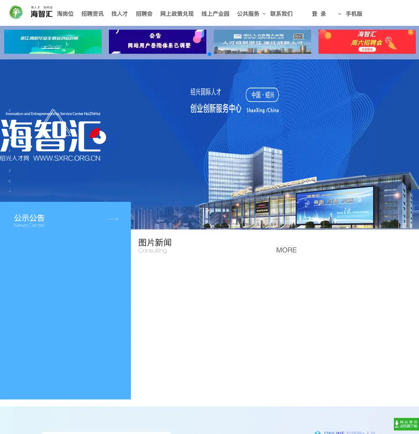419x434 pixels.
Task: Open the 招聘会 navigation item
Action: (144, 14)
